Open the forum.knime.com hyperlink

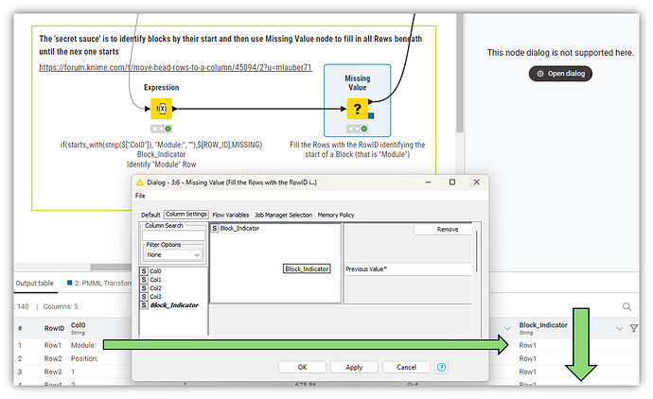175,68
